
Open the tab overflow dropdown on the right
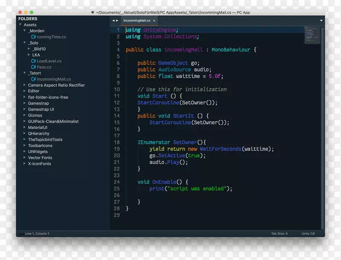321,20
